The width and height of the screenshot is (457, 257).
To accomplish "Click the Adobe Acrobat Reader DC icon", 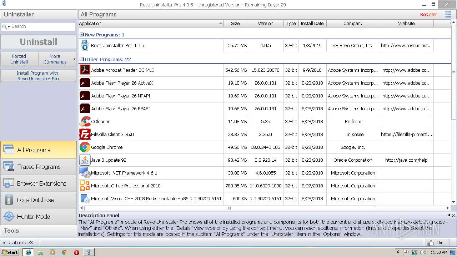I will 85,70.
